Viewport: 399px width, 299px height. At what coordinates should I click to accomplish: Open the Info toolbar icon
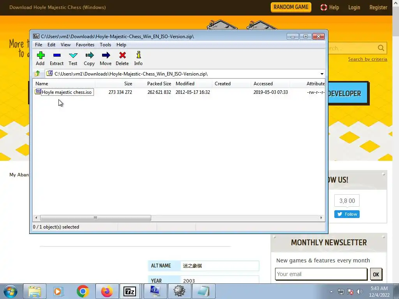coord(138,55)
